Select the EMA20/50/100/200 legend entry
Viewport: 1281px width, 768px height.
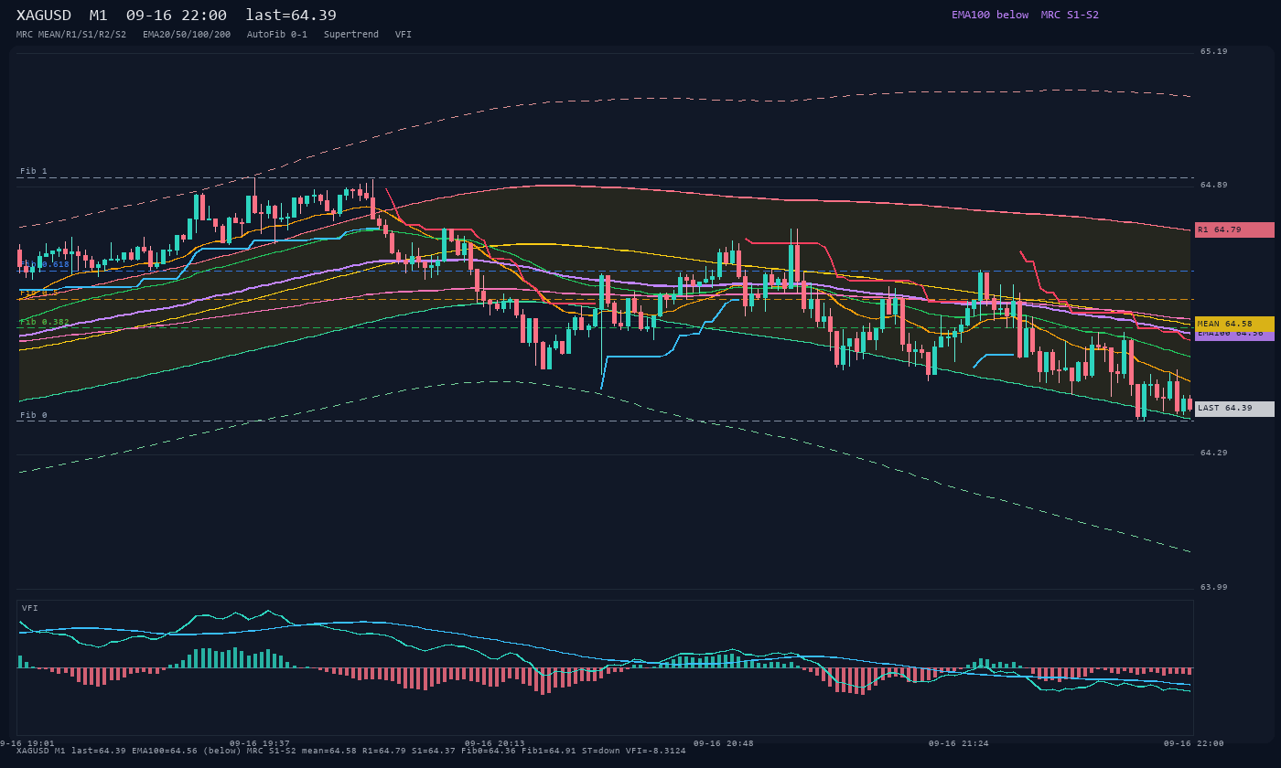[x=187, y=35]
